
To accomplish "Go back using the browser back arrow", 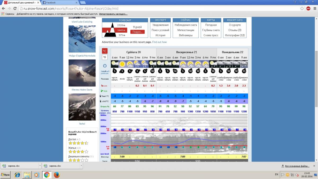I will click(4, 8).
